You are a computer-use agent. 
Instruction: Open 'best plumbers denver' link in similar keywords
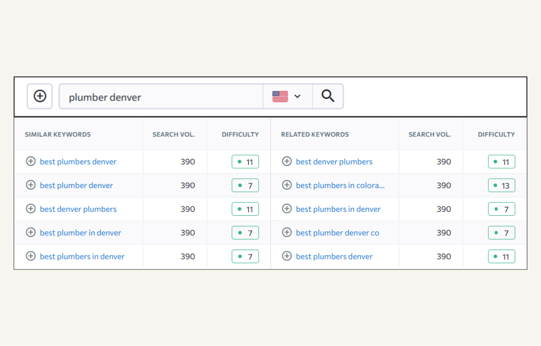[78, 162]
